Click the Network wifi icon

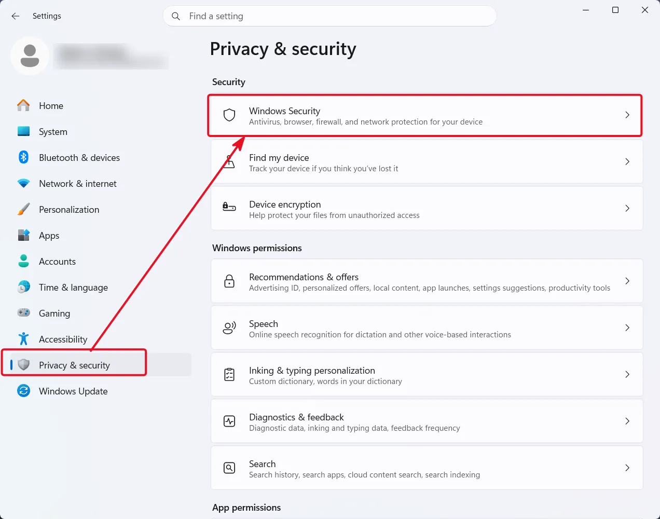click(x=23, y=183)
